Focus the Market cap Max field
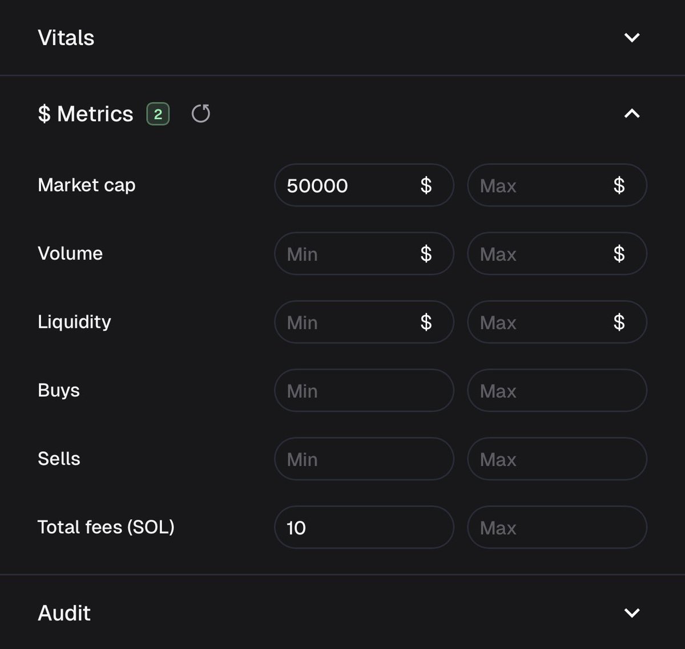The image size is (685, 649). pos(557,185)
